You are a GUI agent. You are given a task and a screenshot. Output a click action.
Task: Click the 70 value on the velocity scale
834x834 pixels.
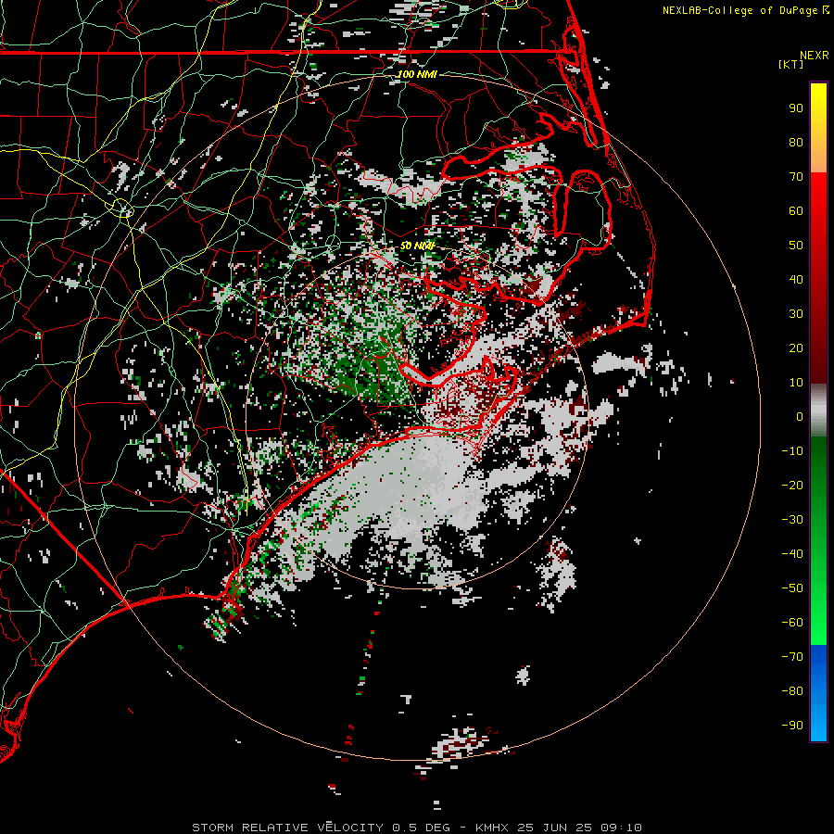pyautogui.click(x=796, y=177)
